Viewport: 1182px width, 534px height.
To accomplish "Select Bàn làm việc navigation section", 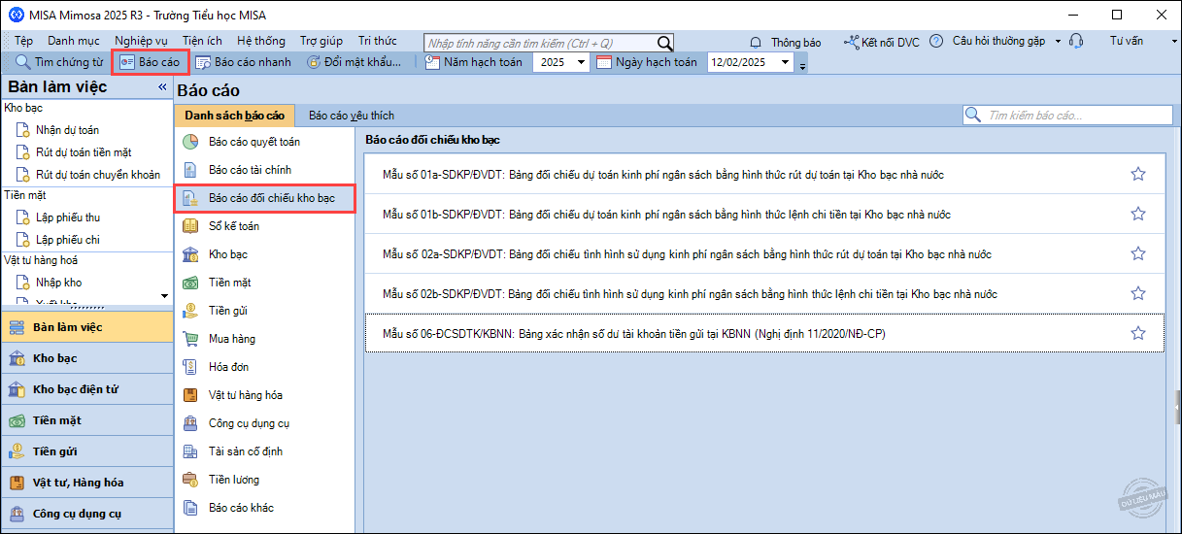I will tap(86, 327).
